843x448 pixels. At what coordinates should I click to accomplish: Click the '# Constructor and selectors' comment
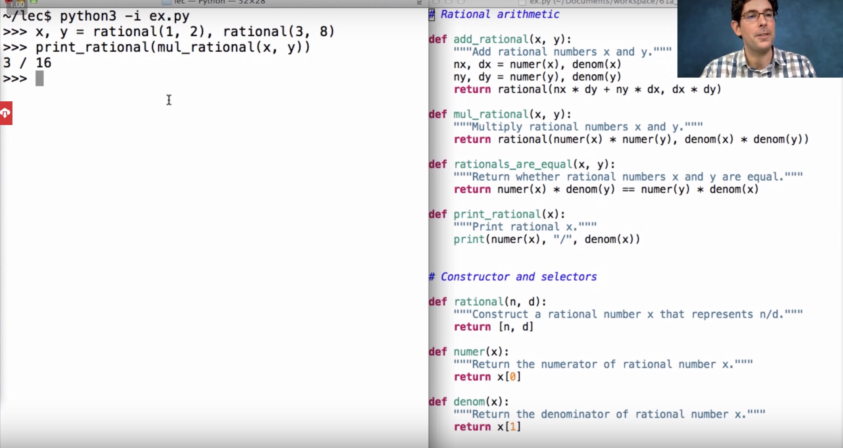point(513,277)
